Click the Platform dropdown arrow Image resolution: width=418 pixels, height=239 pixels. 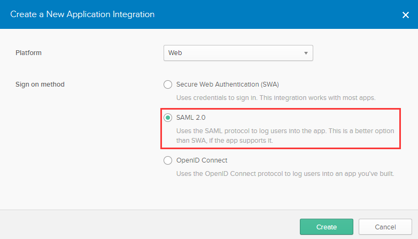(x=306, y=53)
